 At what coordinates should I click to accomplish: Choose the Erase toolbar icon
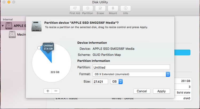click(100, 8)
